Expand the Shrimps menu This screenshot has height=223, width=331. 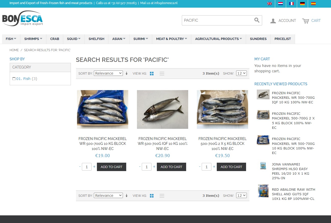point(33,39)
